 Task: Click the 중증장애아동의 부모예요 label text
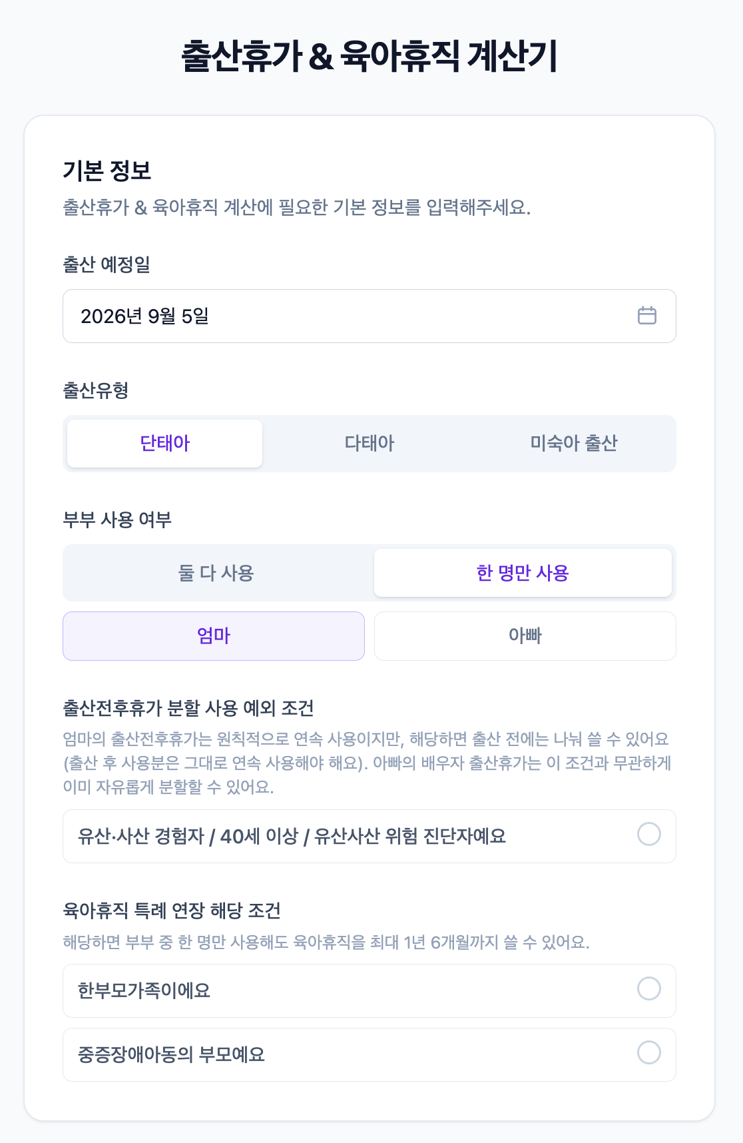click(172, 1055)
